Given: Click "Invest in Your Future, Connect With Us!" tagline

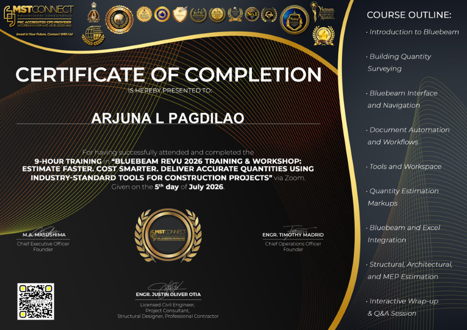Looking at the screenshot, I should click(45, 34).
